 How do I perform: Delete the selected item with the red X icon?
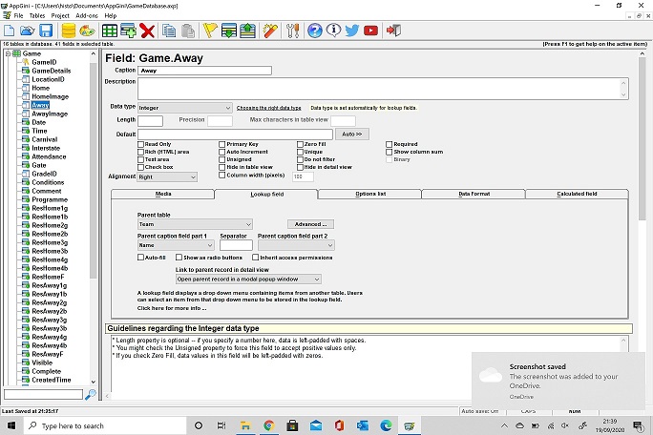[147, 31]
